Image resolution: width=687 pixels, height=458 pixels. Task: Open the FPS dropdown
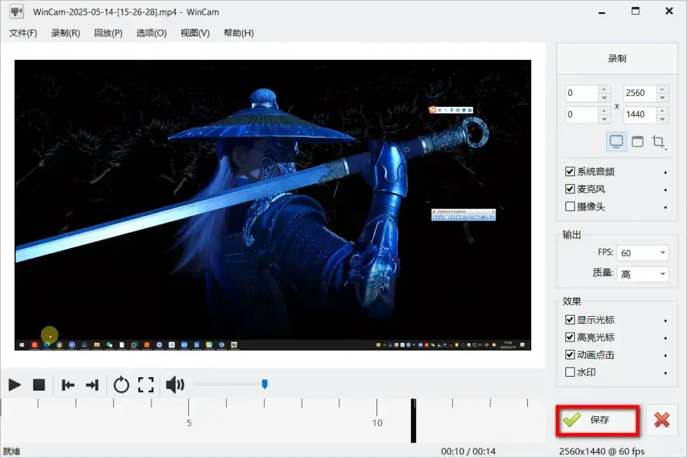point(643,253)
